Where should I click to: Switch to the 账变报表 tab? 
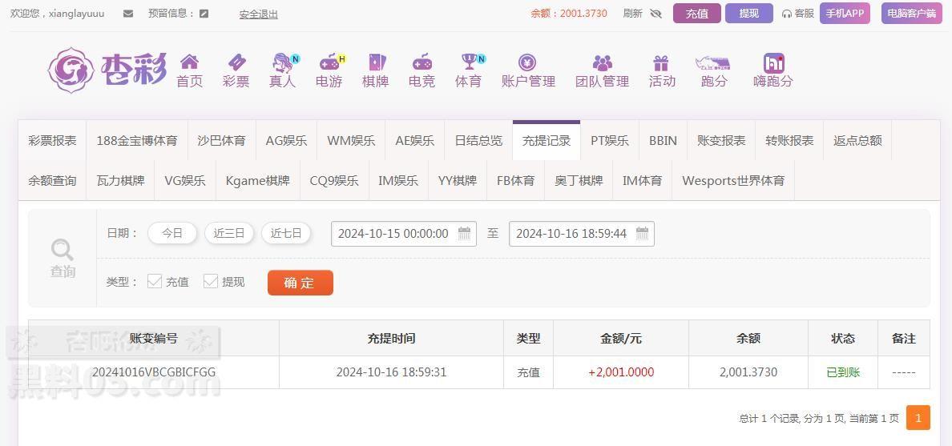click(721, 141)
